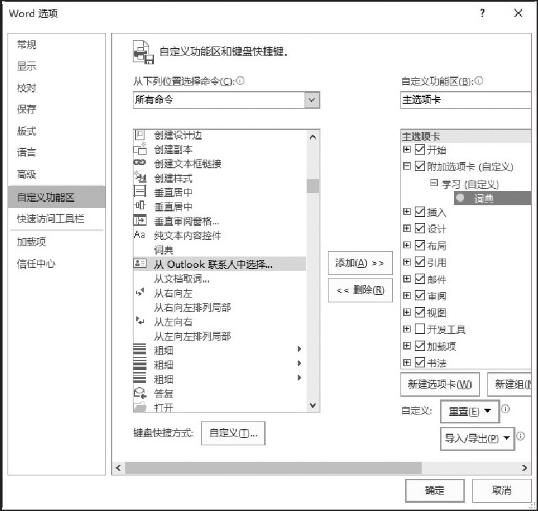Click the 创建样式 command icon
This screenshot has height=511, width=538.
140,177
